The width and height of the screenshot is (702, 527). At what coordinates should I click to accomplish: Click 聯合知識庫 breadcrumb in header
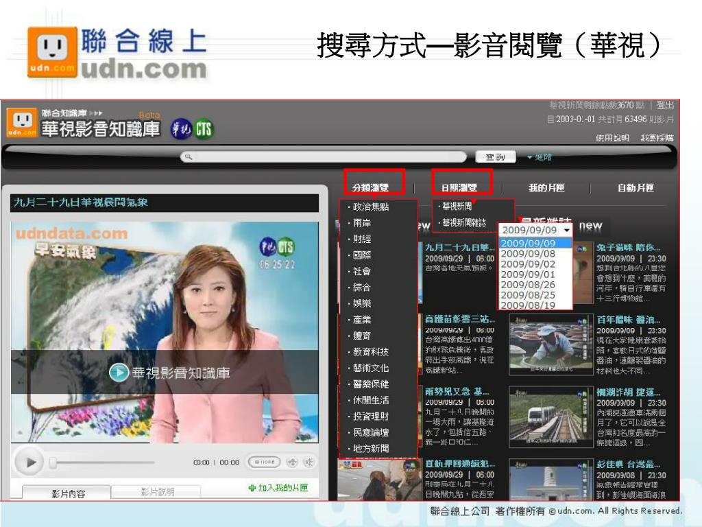click(64, 113)
